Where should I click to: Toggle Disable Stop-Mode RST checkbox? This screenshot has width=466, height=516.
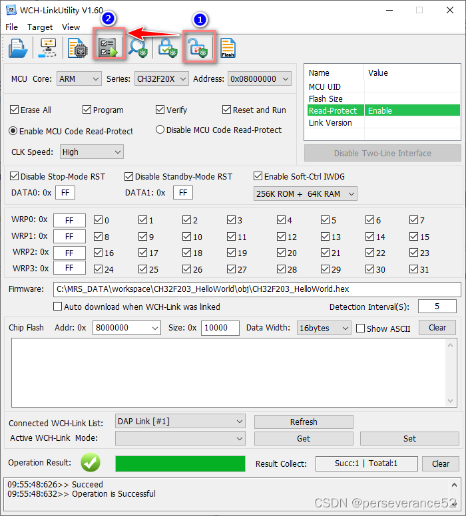click(14, 176)
